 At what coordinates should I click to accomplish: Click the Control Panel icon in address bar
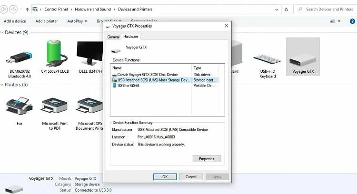pos(35,10)
